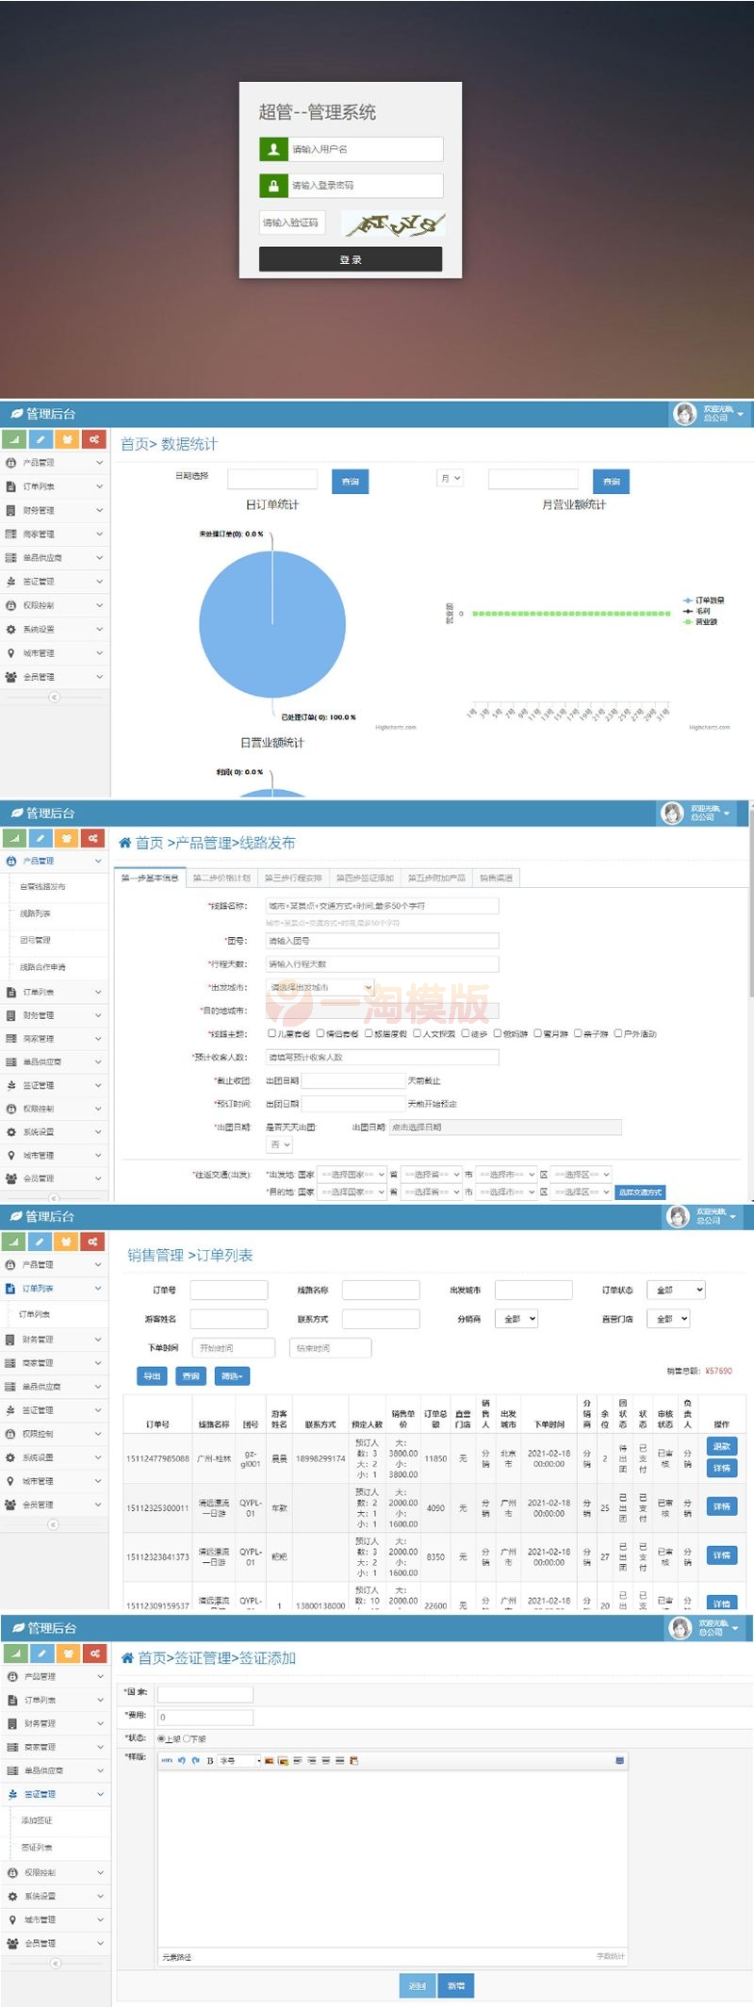
Task: Click the 请输入验证码 input field
Action: [292, 223]
